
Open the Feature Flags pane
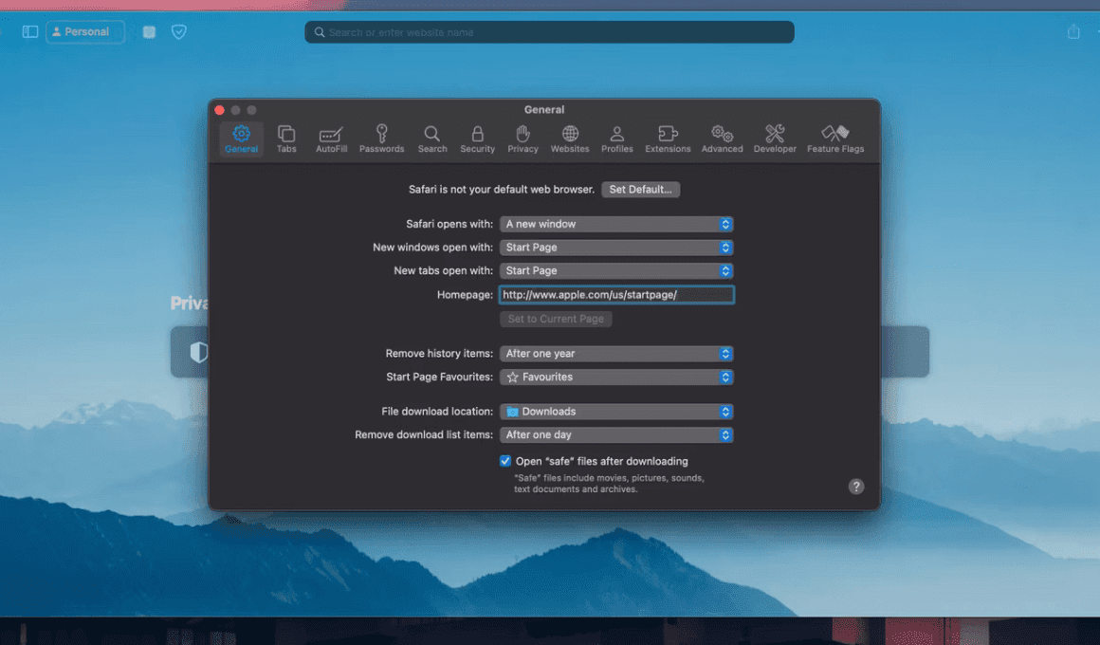click(x=835, y=139)
